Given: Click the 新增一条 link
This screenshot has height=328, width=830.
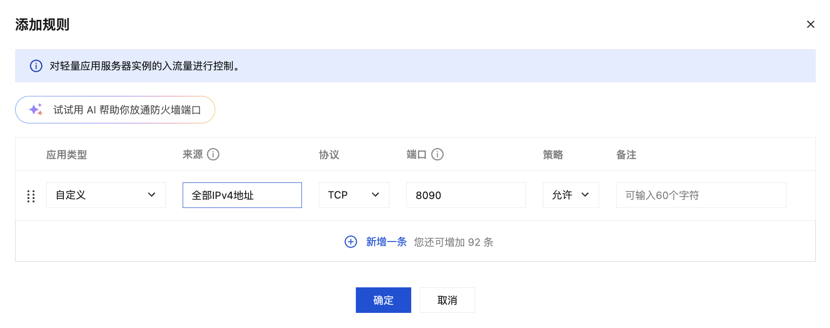Looking at the screenshot, I should (x=386, y=242).
